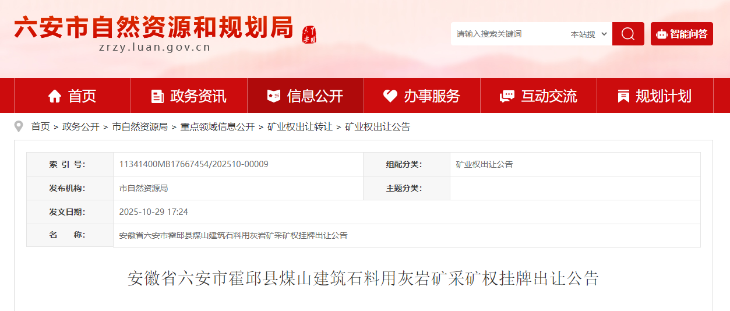This screenshot has height=311, width=730.
Task: Click the 智能问答 button text
Action: pyautogui.click(x=688, y=34)
